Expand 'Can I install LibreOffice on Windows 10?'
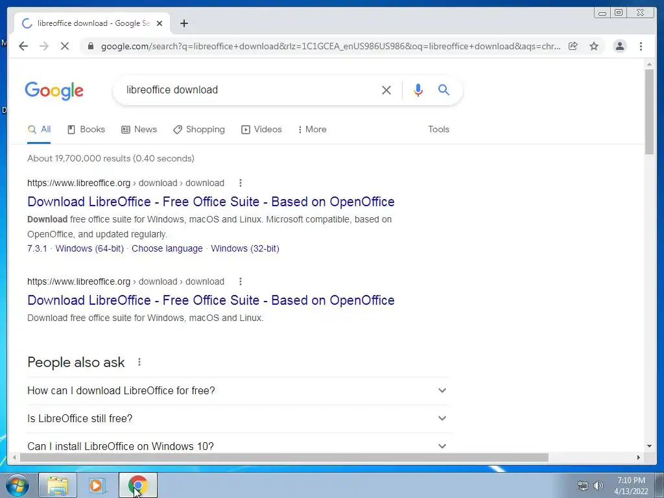The width and height of the screenshot is (664, 498). [x=238, y=446]
